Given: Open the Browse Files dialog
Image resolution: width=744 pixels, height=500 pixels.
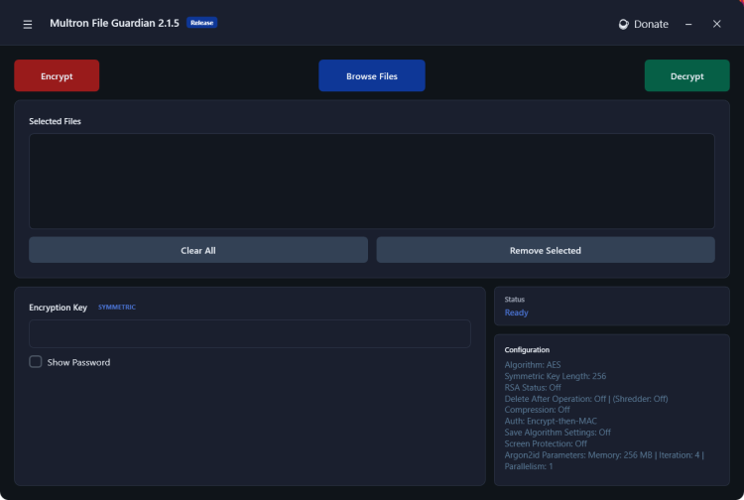Looking at the screenshot, I should click(371, 76).
